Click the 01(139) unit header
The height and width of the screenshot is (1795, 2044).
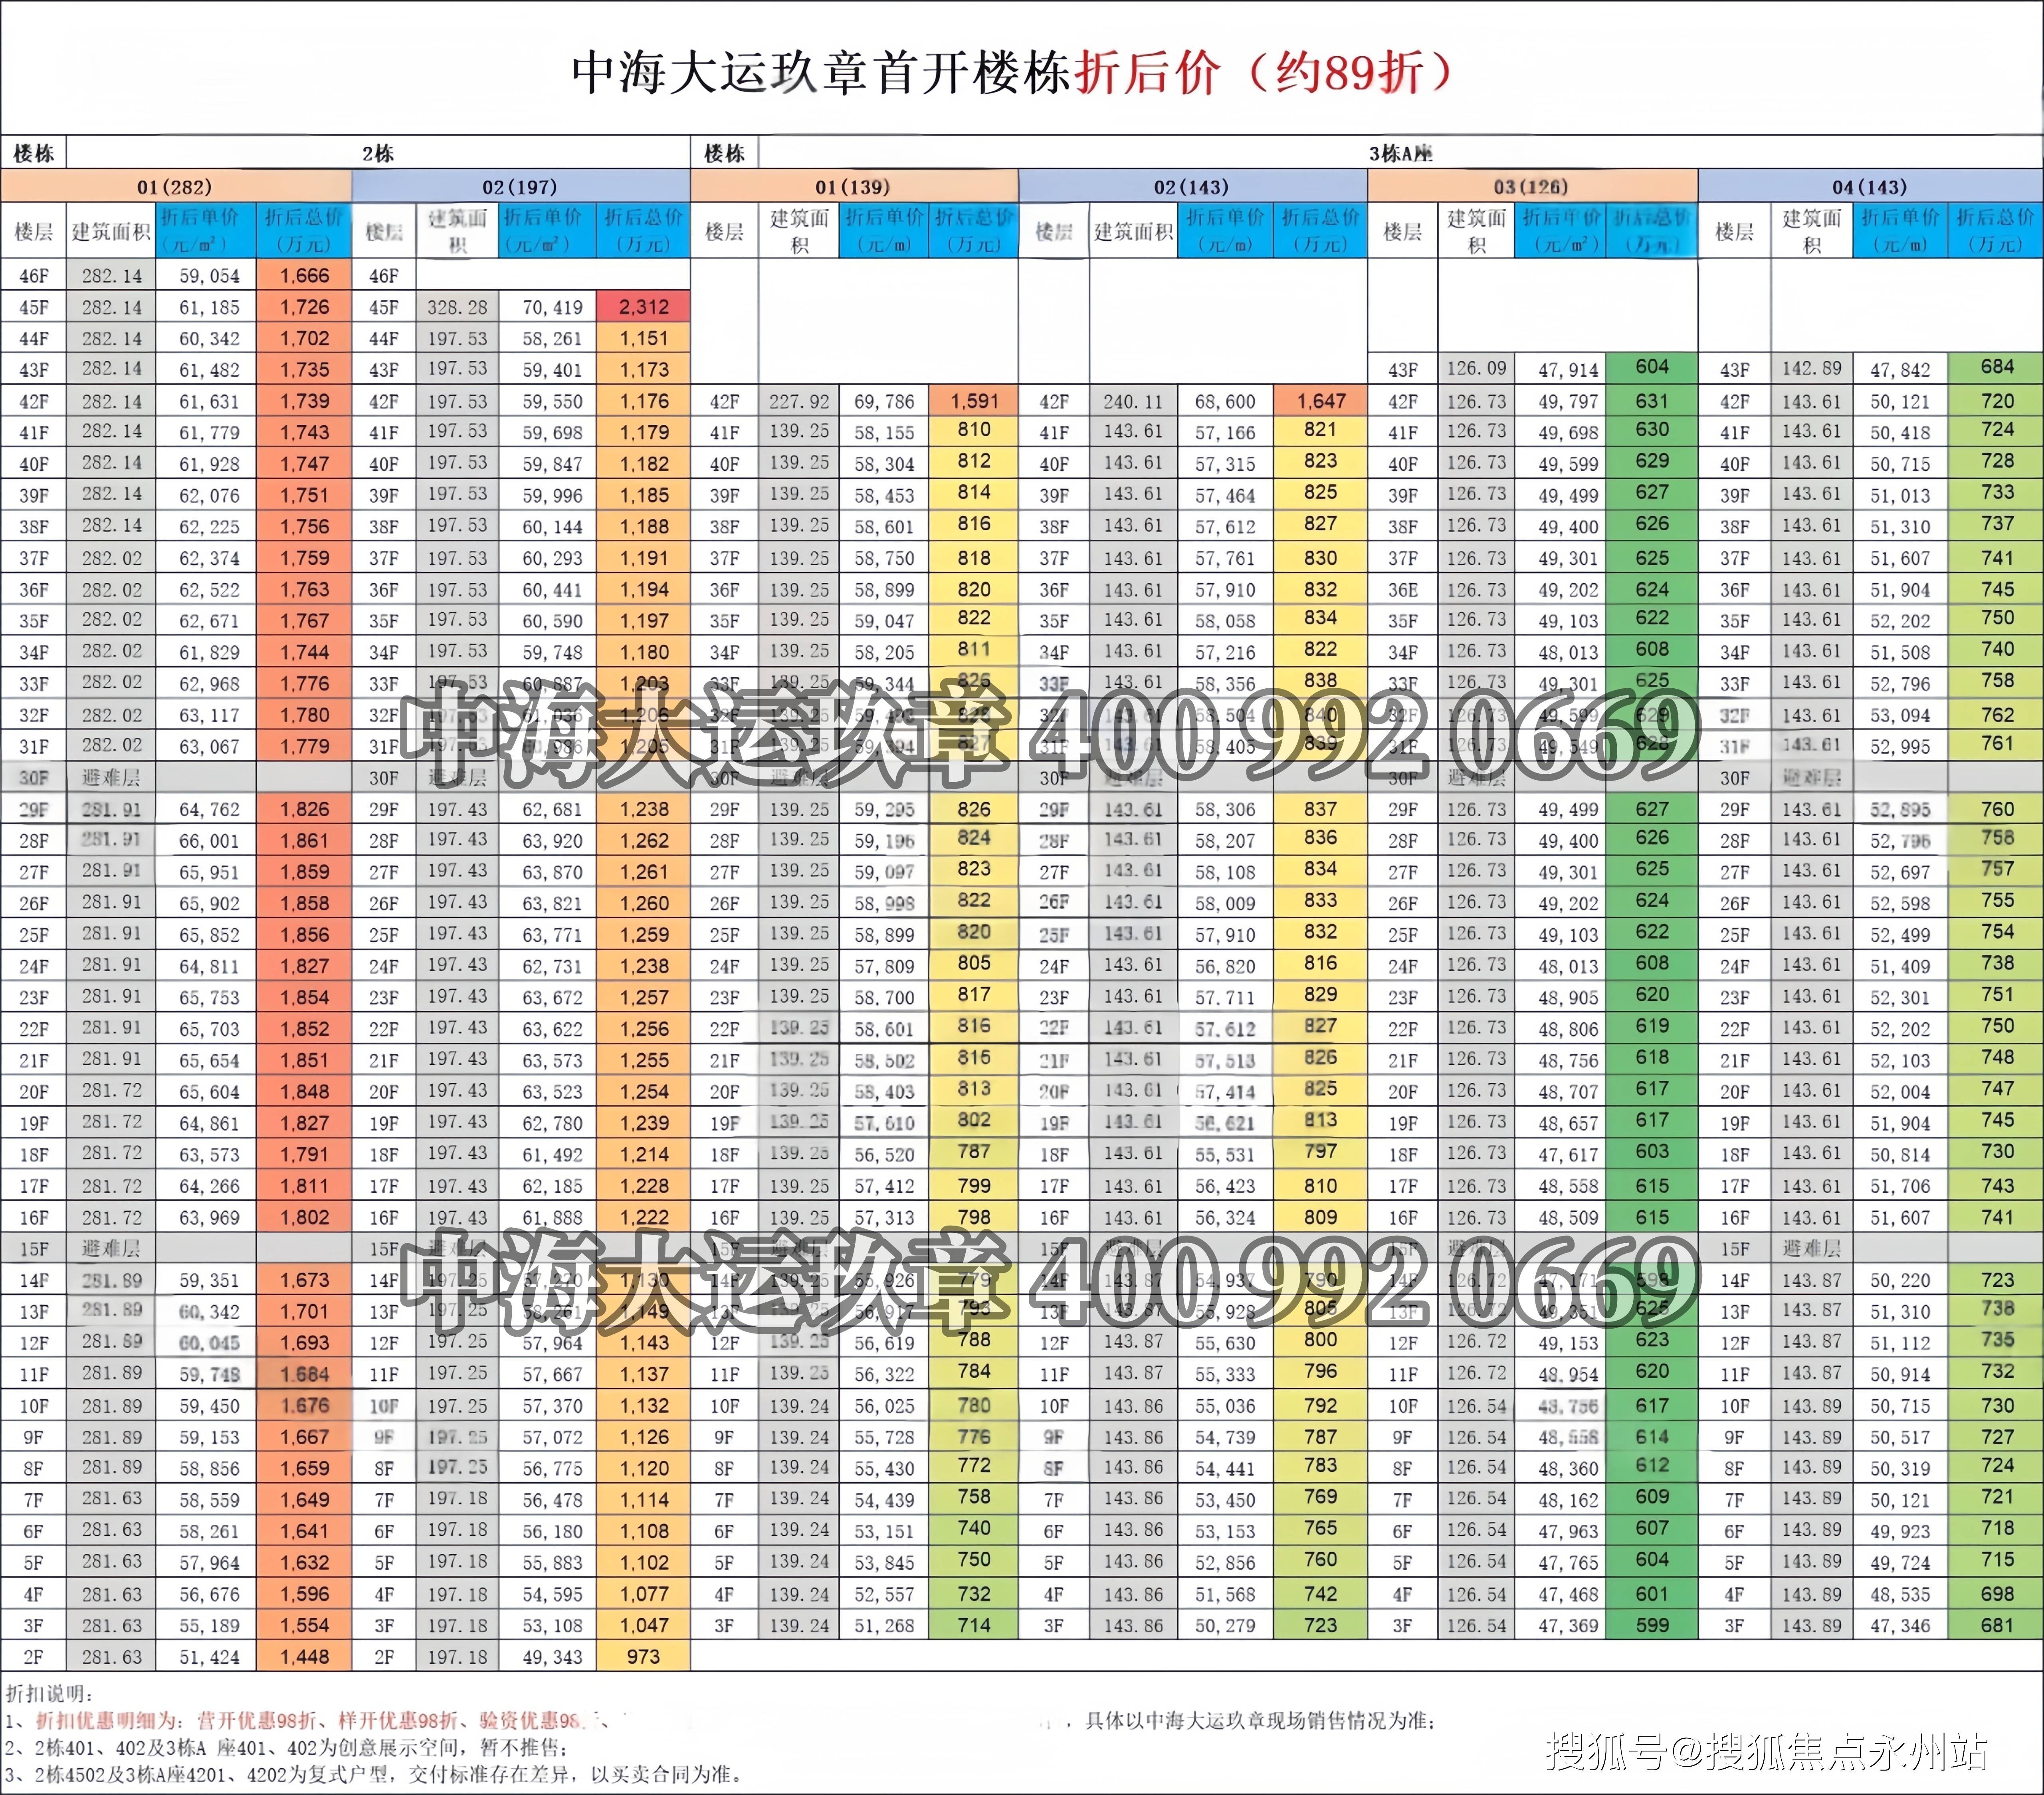(x=853, y=186)
